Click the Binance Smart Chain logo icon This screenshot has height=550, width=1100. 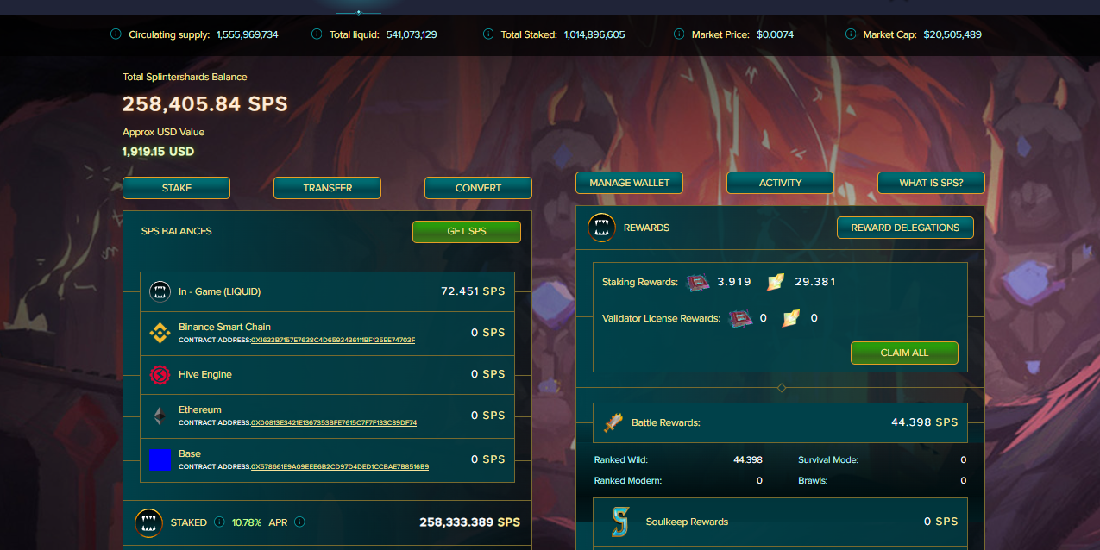point(160,333)
